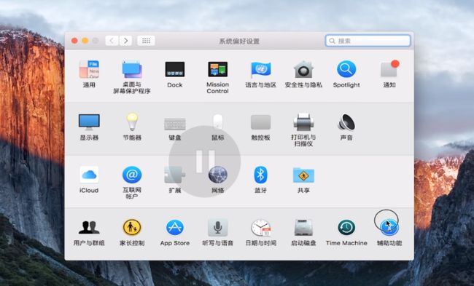This screenshot has height=286, width=474.
Task: Focus the 搜索 search field
Action: pos(368,41)
